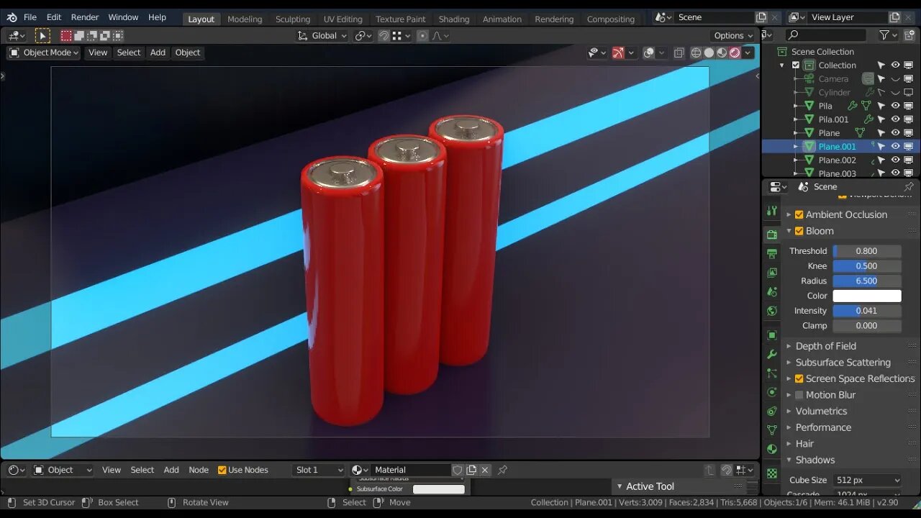This screenshot has height=518, width=921.
Task: Open the Object Constraints properties tab
Action: 772,412
